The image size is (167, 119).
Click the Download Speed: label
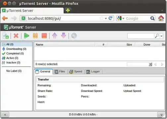pos(92,91)
